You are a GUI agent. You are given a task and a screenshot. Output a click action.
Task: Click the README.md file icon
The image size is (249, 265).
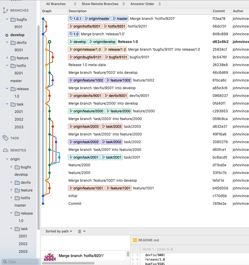136,240
